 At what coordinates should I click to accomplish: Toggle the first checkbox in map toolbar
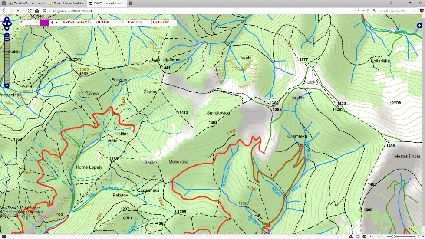pos(22,22)
